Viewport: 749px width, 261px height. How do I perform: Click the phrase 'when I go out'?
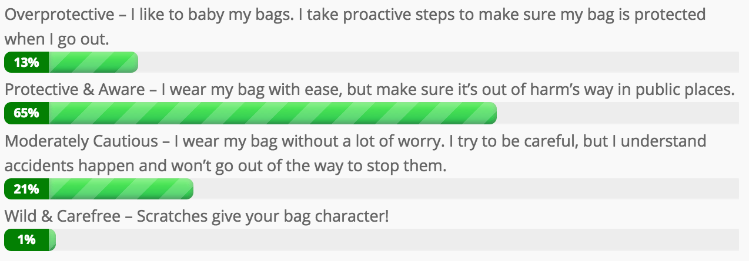click(x=55, y=39)
